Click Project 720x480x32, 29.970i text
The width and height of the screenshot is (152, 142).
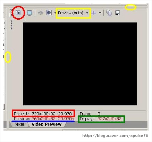(43, 114)
